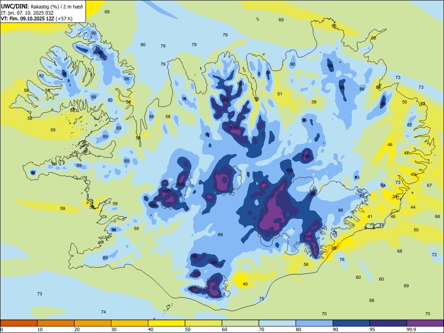This screenshot has width=444, height=333.
Task: Select the '47' humidity value in the east
Action: pyautogui.click(x=406, y=153)
